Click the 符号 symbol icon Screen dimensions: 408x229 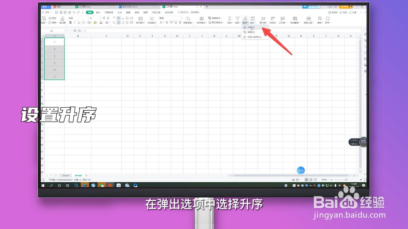328,19
